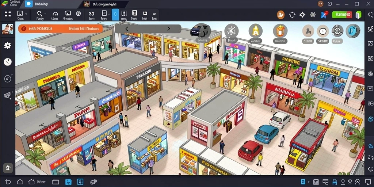Click the orange star trophy button in HUD
Screen dimensions: 374x187
coord(280,31)
